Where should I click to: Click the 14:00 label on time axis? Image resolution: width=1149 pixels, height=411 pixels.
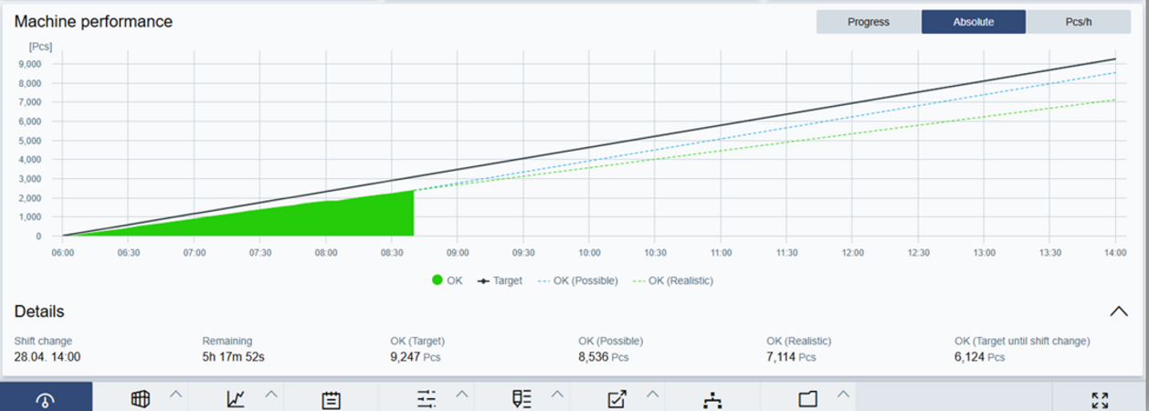(1116, 252)
